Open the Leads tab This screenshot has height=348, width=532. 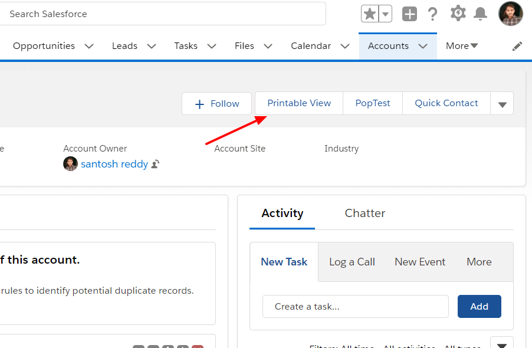coord(124,46)
